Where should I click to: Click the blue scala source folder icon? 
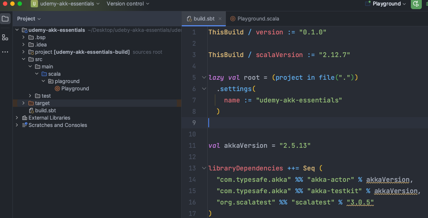point(44,74)
